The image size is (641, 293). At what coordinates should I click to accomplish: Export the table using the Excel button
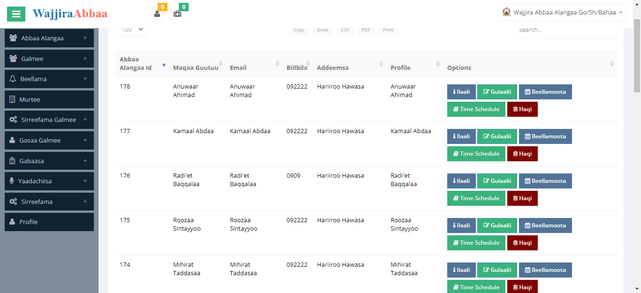point(322,30)
